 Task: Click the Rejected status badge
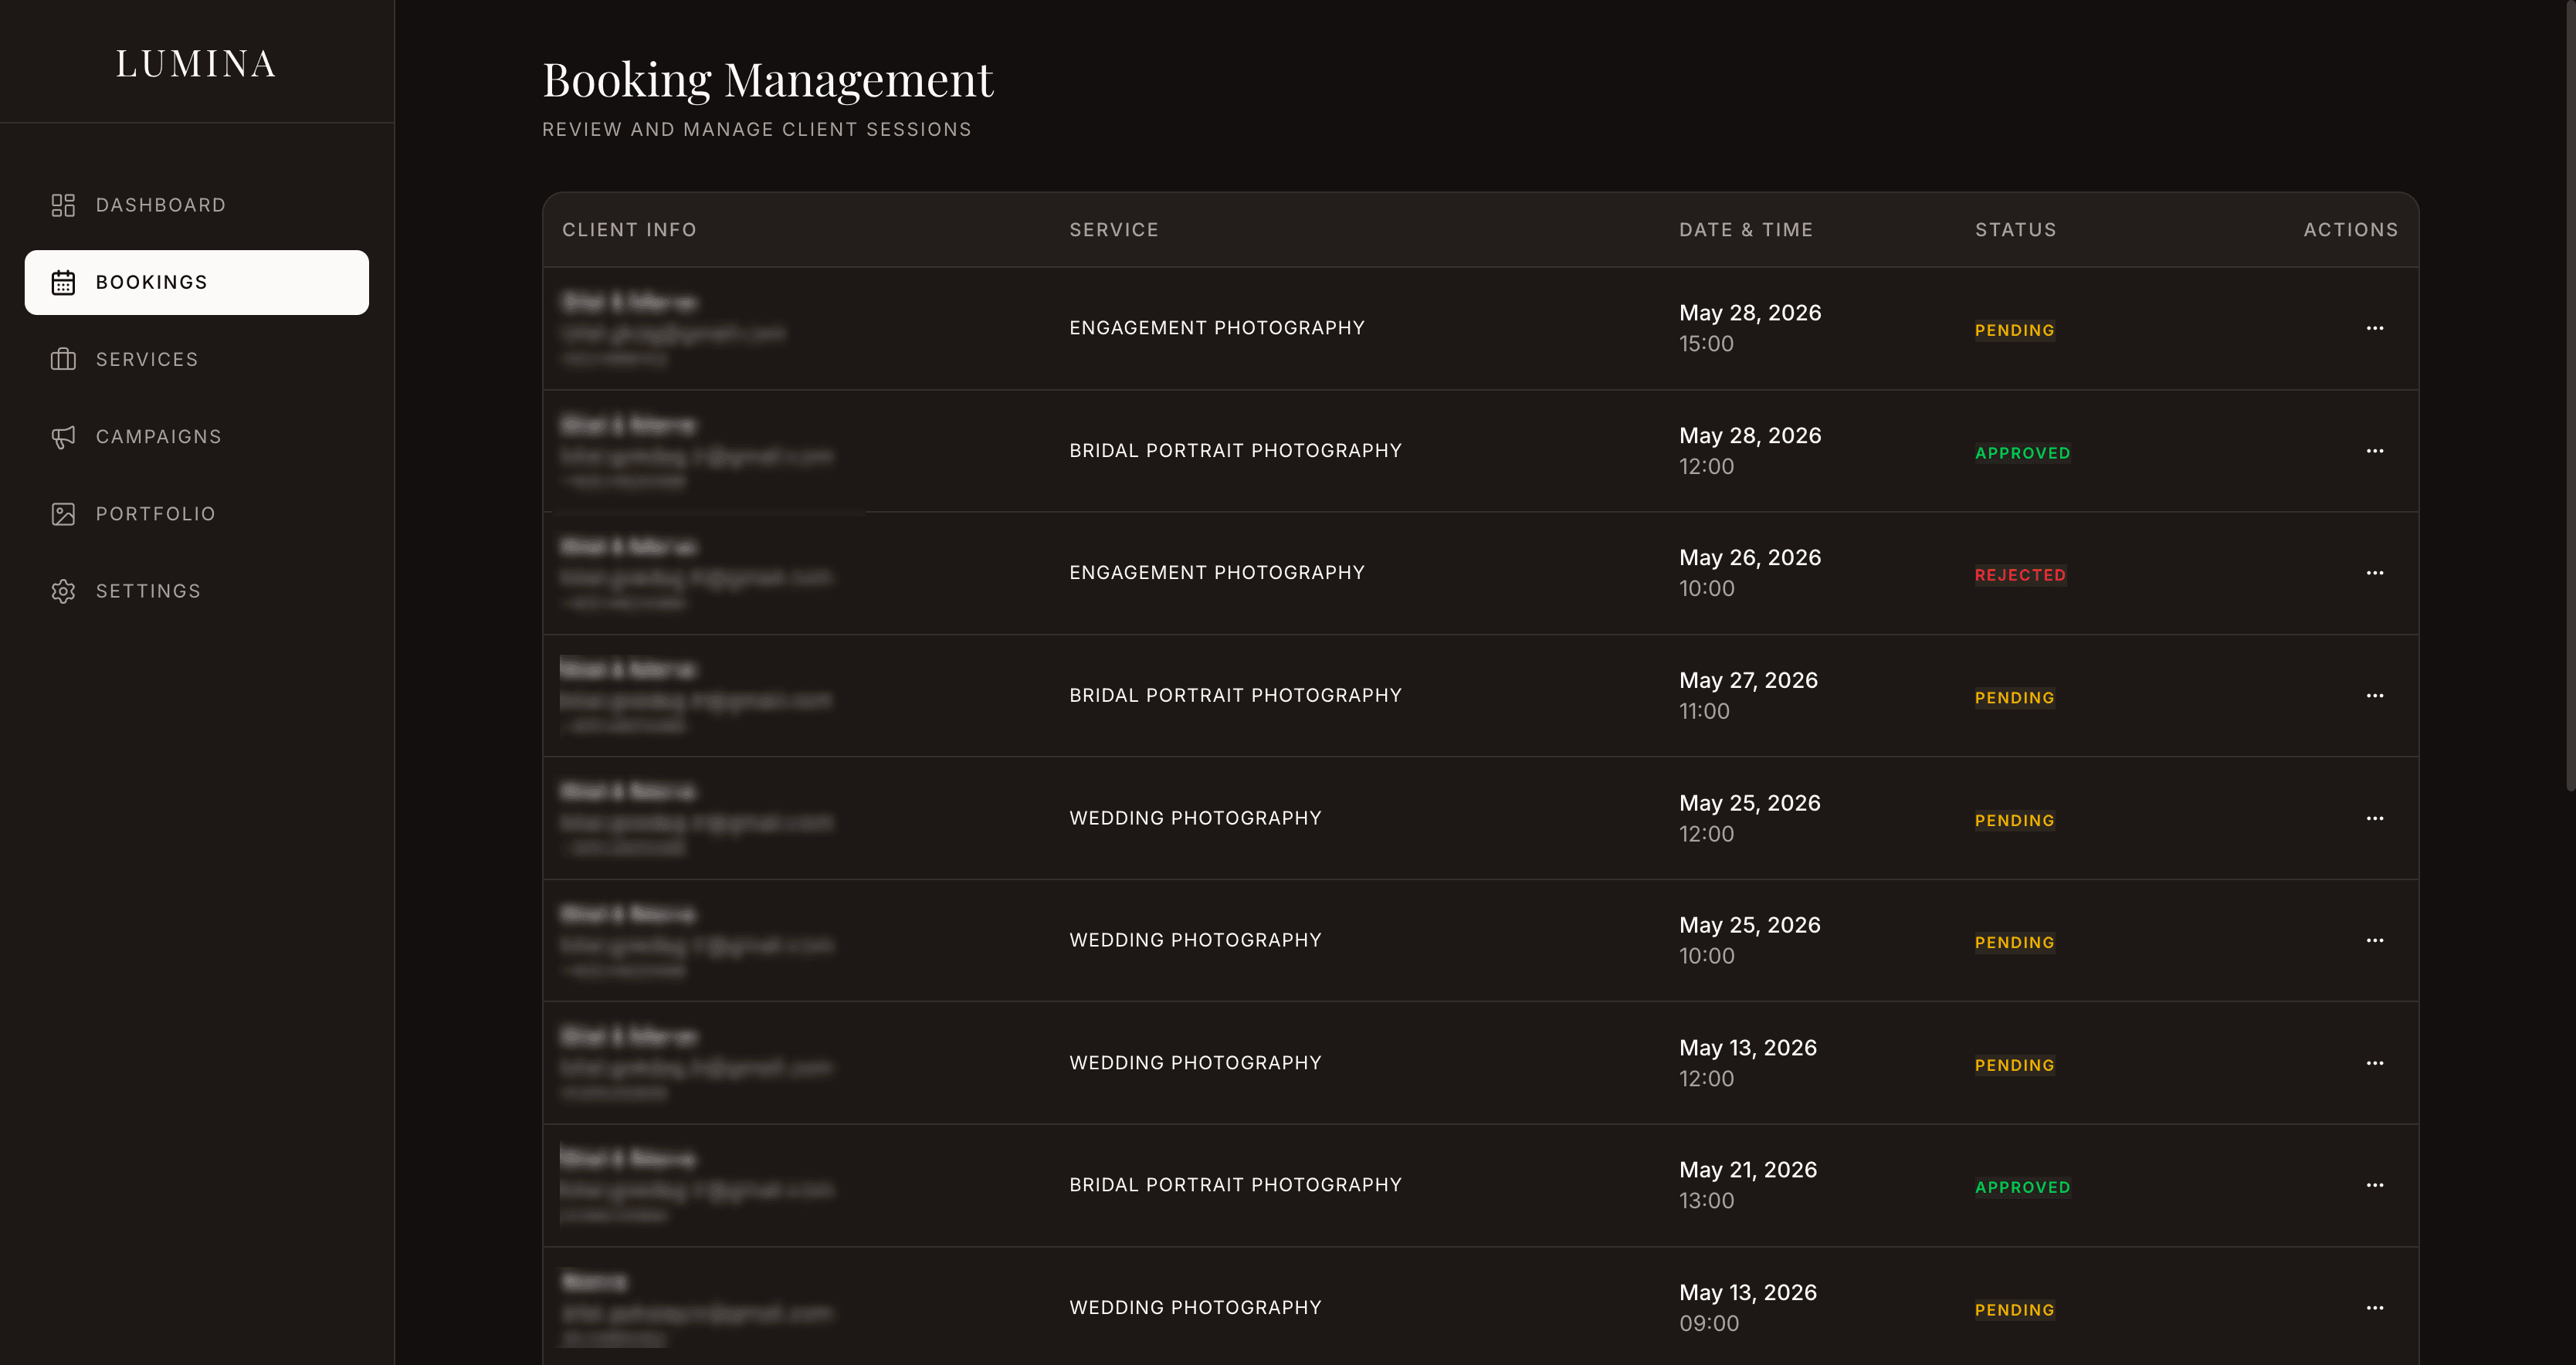click(x=2020, y=575)
